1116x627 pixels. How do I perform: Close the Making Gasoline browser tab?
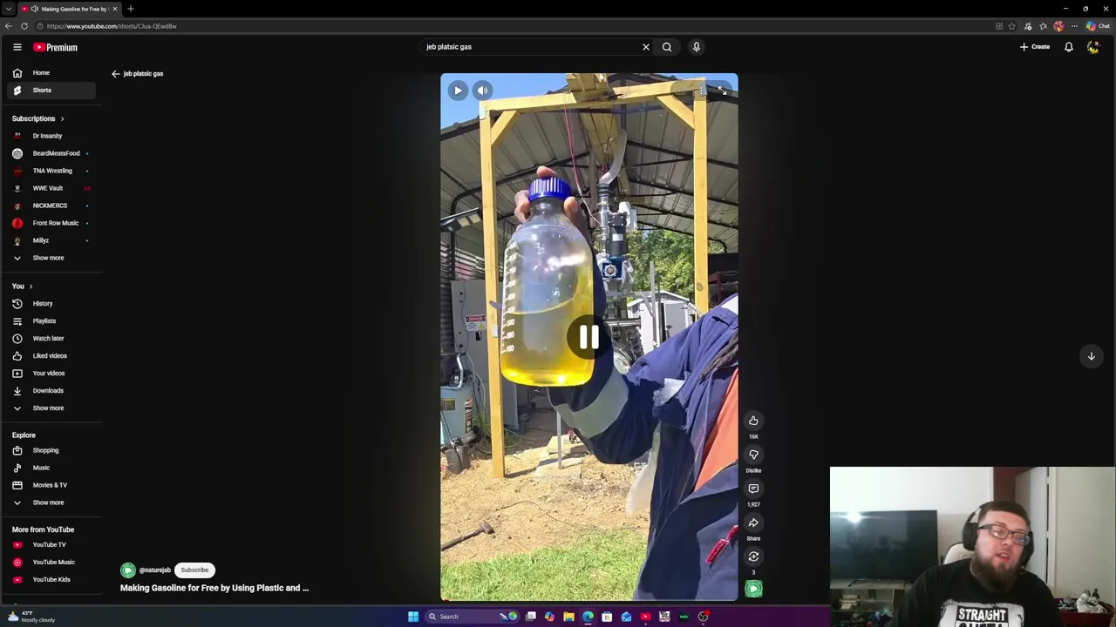[114, 9]
